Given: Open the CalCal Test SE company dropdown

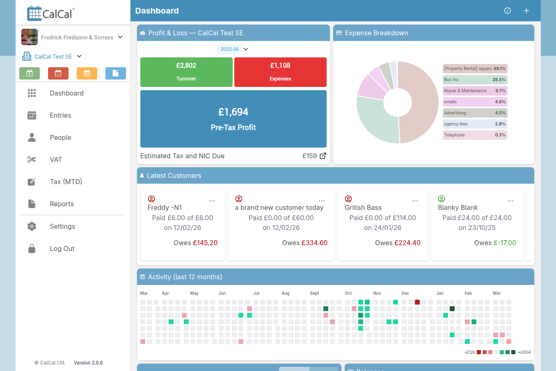Looking at the screenshot, I should 79,57.
